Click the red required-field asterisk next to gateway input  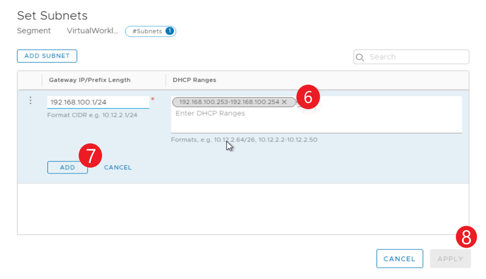tap(153, 99)
